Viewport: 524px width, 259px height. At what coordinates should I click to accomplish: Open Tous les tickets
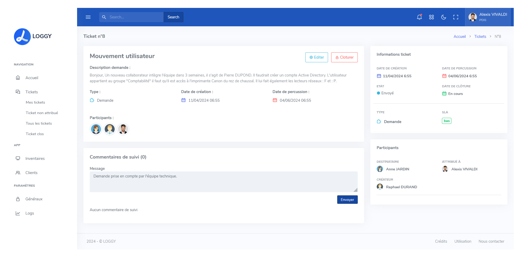click(x=39, y=123)
